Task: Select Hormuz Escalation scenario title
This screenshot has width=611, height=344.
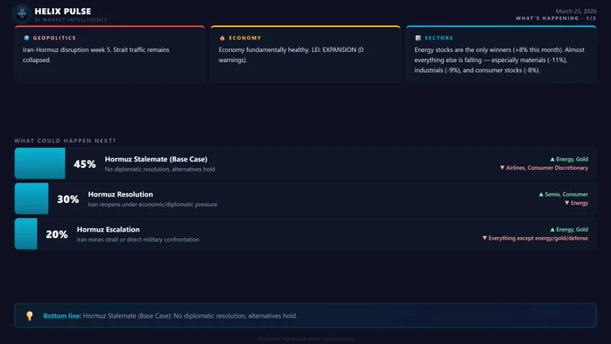Action: 108,229
